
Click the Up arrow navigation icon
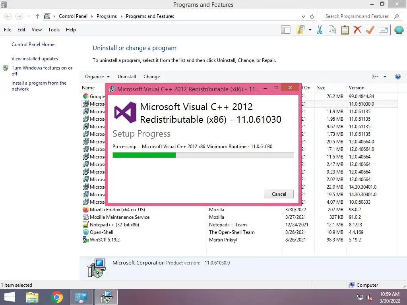(38, 16)
